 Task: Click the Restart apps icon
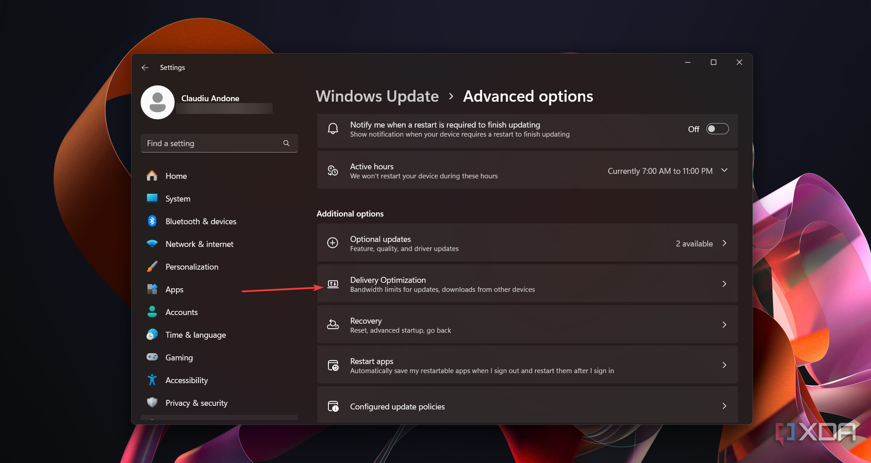pos(333,365)
